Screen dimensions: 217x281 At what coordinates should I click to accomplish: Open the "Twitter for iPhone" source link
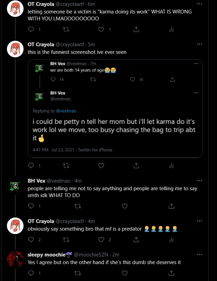point(95,150)
